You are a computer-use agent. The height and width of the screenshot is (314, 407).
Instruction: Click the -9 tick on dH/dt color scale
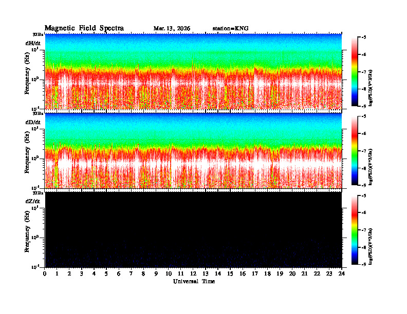point(364,106)
